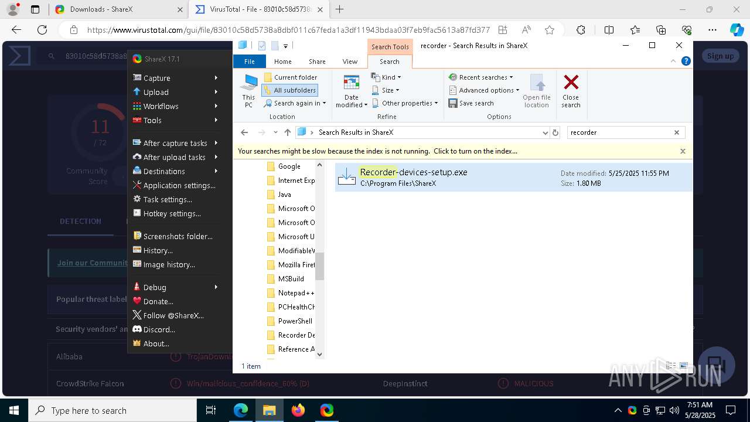Switch to large icons view layout
Viewport: 750px width, 422px height.
tap(683, 366)
